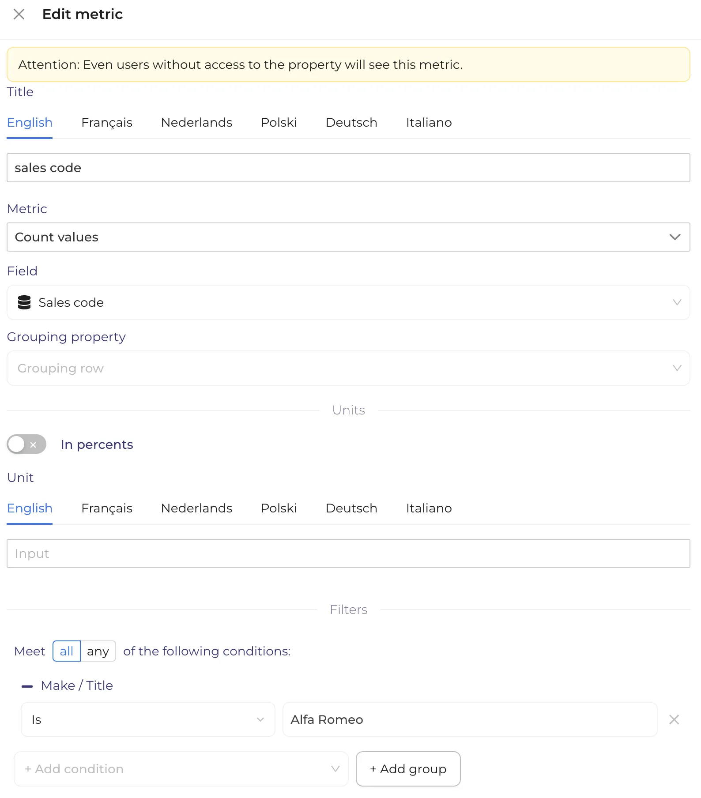Toggle the In percents switch
Image resolution: width=701 pixels, height=798 pixels.
tap(26, 444)
